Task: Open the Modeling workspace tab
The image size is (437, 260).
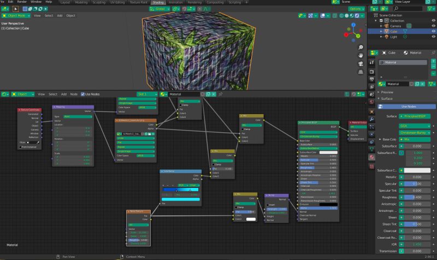Action: tap(81, 3)
